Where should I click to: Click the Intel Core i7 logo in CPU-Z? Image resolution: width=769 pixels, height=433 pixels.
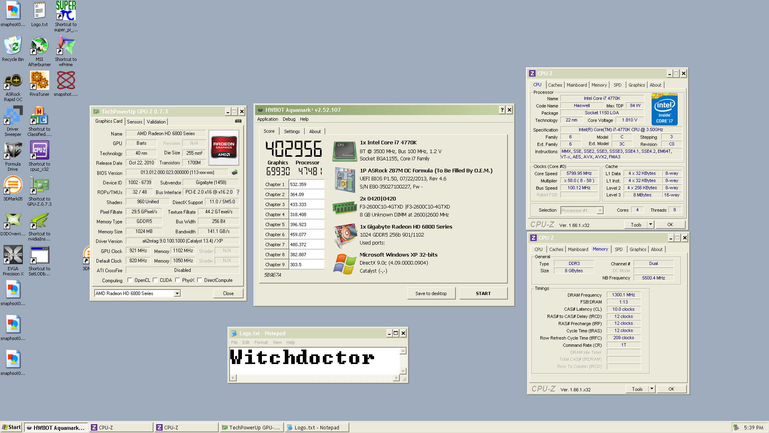tap(664, 109)
